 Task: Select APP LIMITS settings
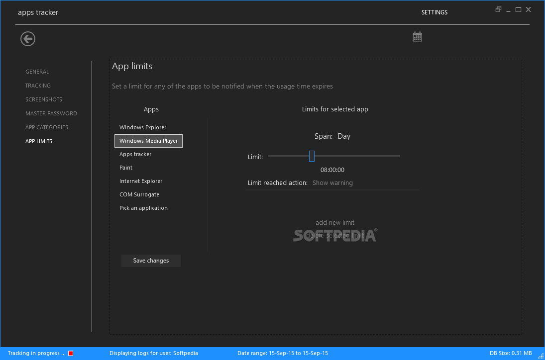tap(39, 141)
